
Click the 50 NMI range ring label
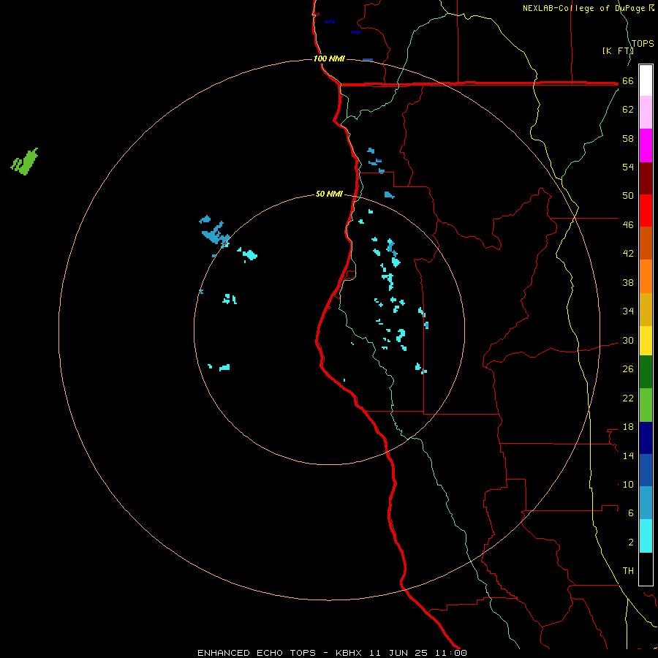329,194
